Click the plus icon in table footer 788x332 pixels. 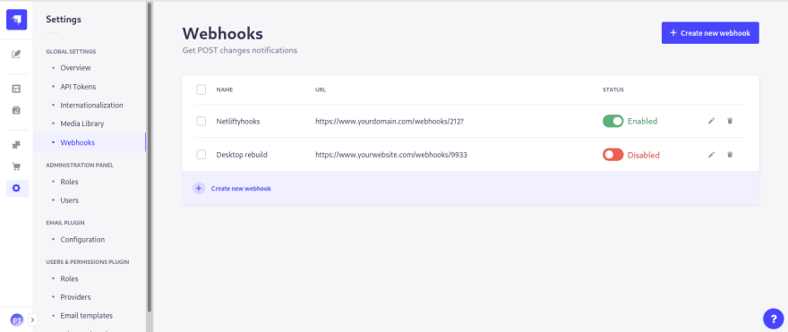tap(199, 188)
